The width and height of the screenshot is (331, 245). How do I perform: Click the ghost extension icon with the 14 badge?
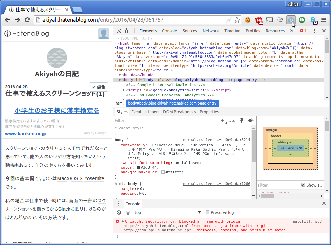tap(313, 20)
